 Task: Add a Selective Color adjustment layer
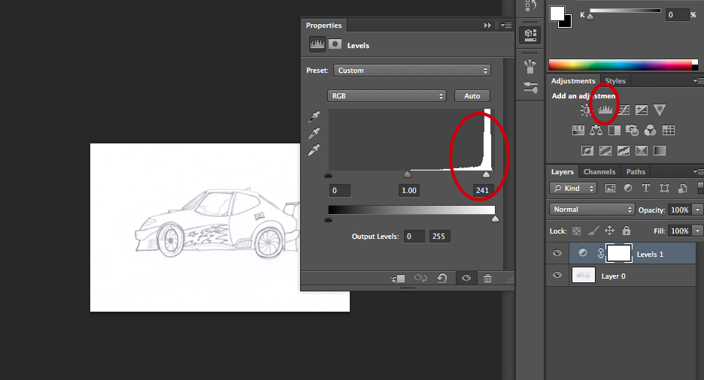pos(642,150)
